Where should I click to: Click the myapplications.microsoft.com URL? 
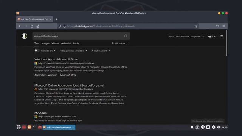57,117
